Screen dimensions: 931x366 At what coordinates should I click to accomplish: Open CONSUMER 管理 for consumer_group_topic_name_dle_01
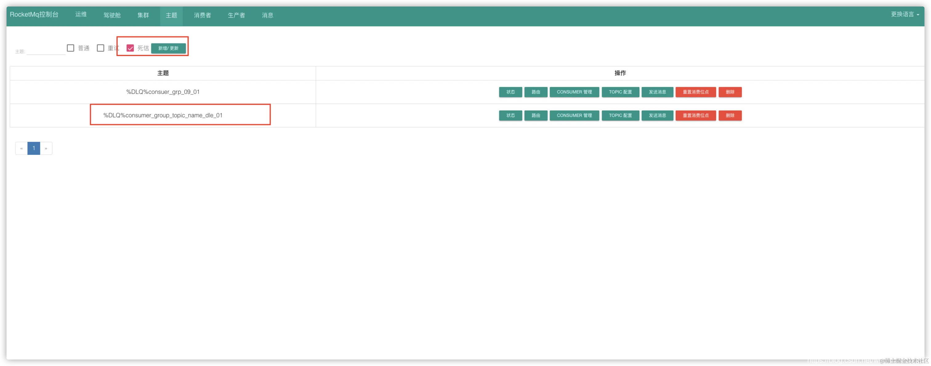click(574, 115)
